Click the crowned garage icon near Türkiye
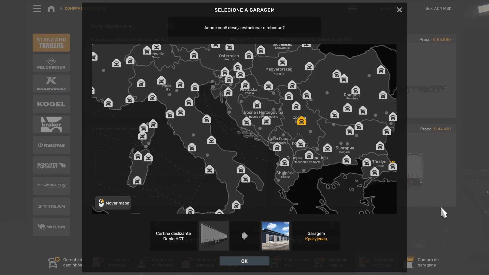The image size is (489, 275). click(392, 166)
